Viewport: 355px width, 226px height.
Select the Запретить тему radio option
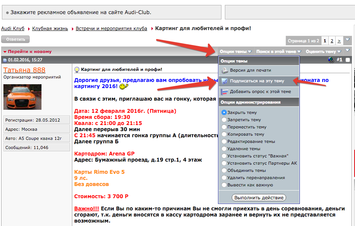click(224, 120)
